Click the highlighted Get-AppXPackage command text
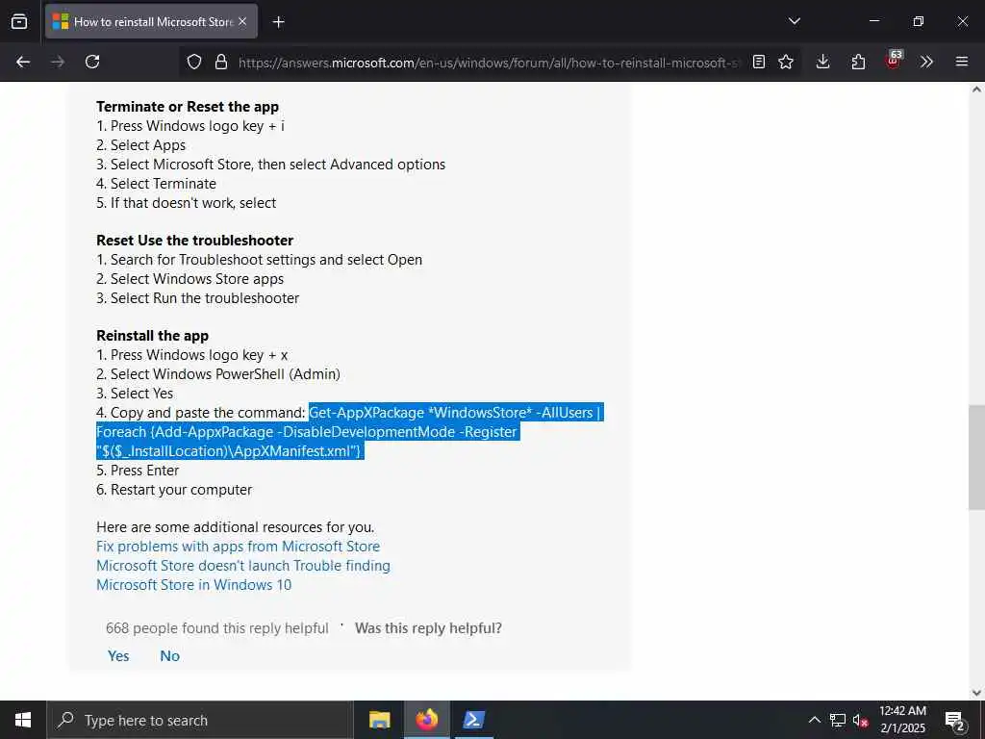Image resolution: width=985 pixels, height=739 pixels. pos(349,432)
